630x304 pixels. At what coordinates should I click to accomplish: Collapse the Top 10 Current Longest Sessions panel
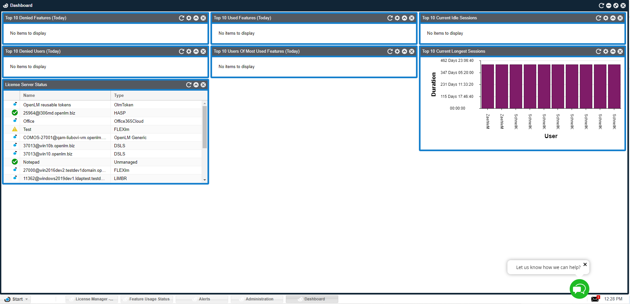coord(613,51)
